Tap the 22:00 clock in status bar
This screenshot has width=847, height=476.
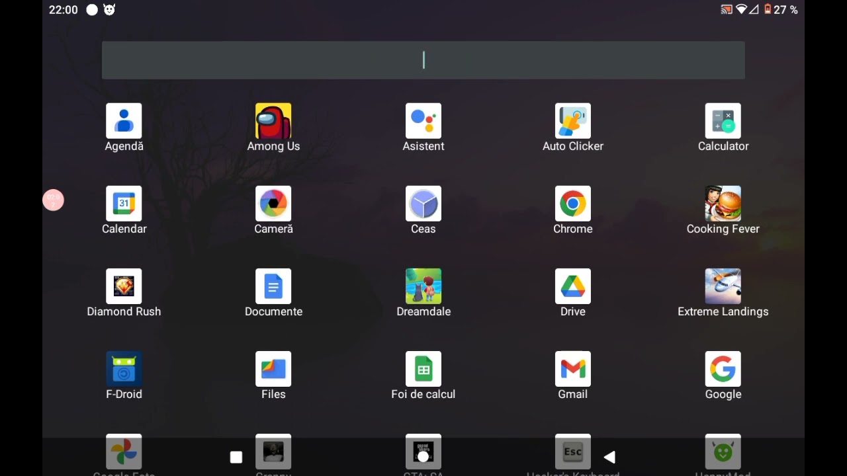(x=64, y=10)
